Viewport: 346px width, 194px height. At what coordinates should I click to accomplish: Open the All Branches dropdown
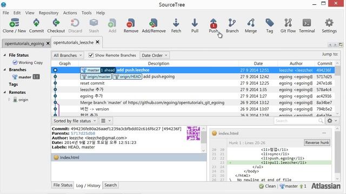(68, 55)
